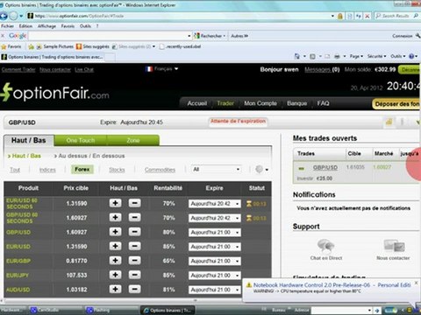
Task: Click the Déposer des fonds button
Action: (x=396, y=104)
